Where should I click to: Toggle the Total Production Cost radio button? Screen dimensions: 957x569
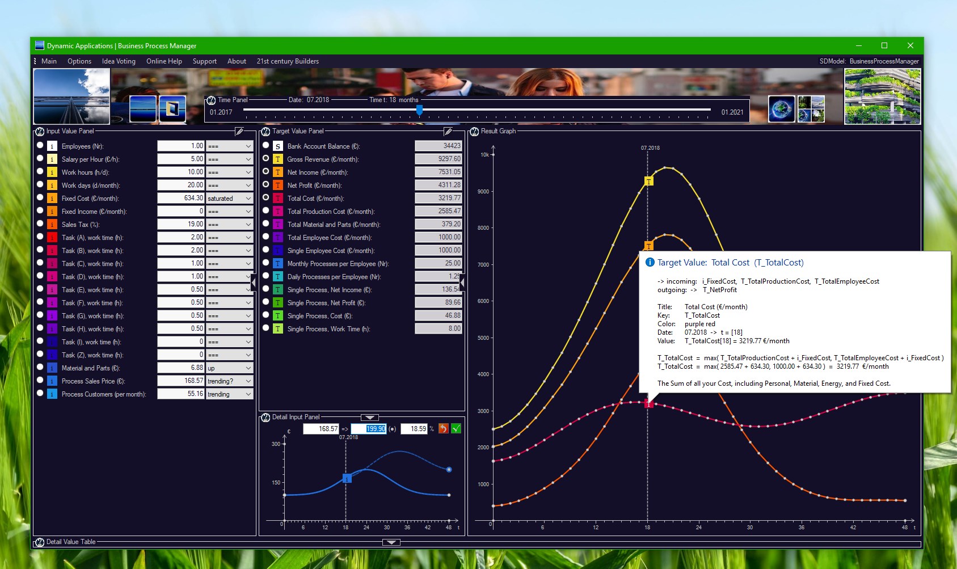265,210
